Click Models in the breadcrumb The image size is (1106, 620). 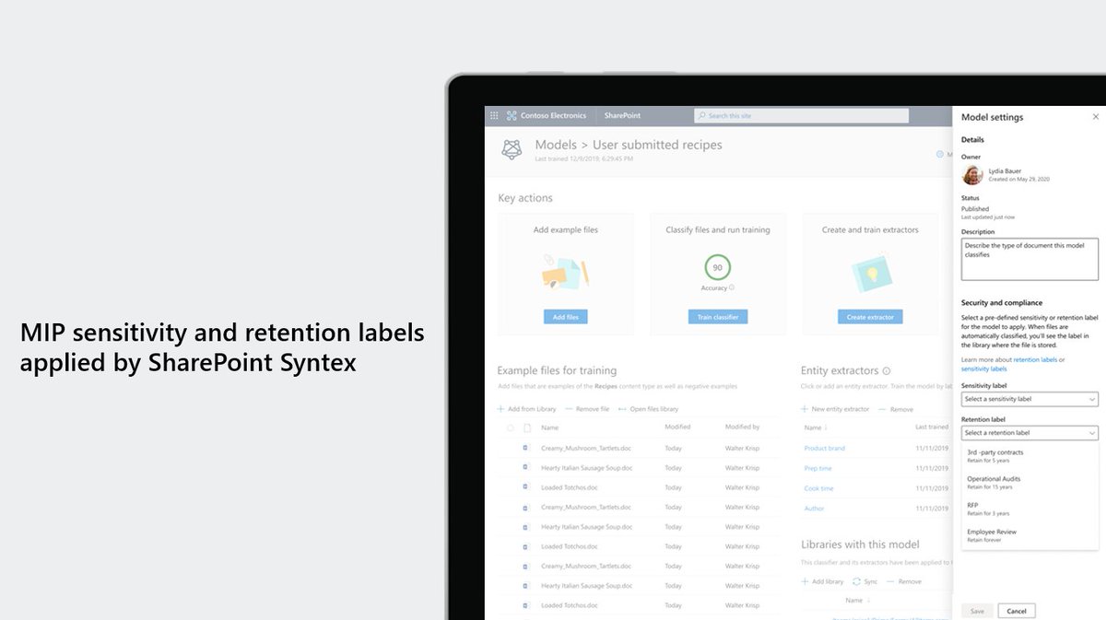pos(556,145)
